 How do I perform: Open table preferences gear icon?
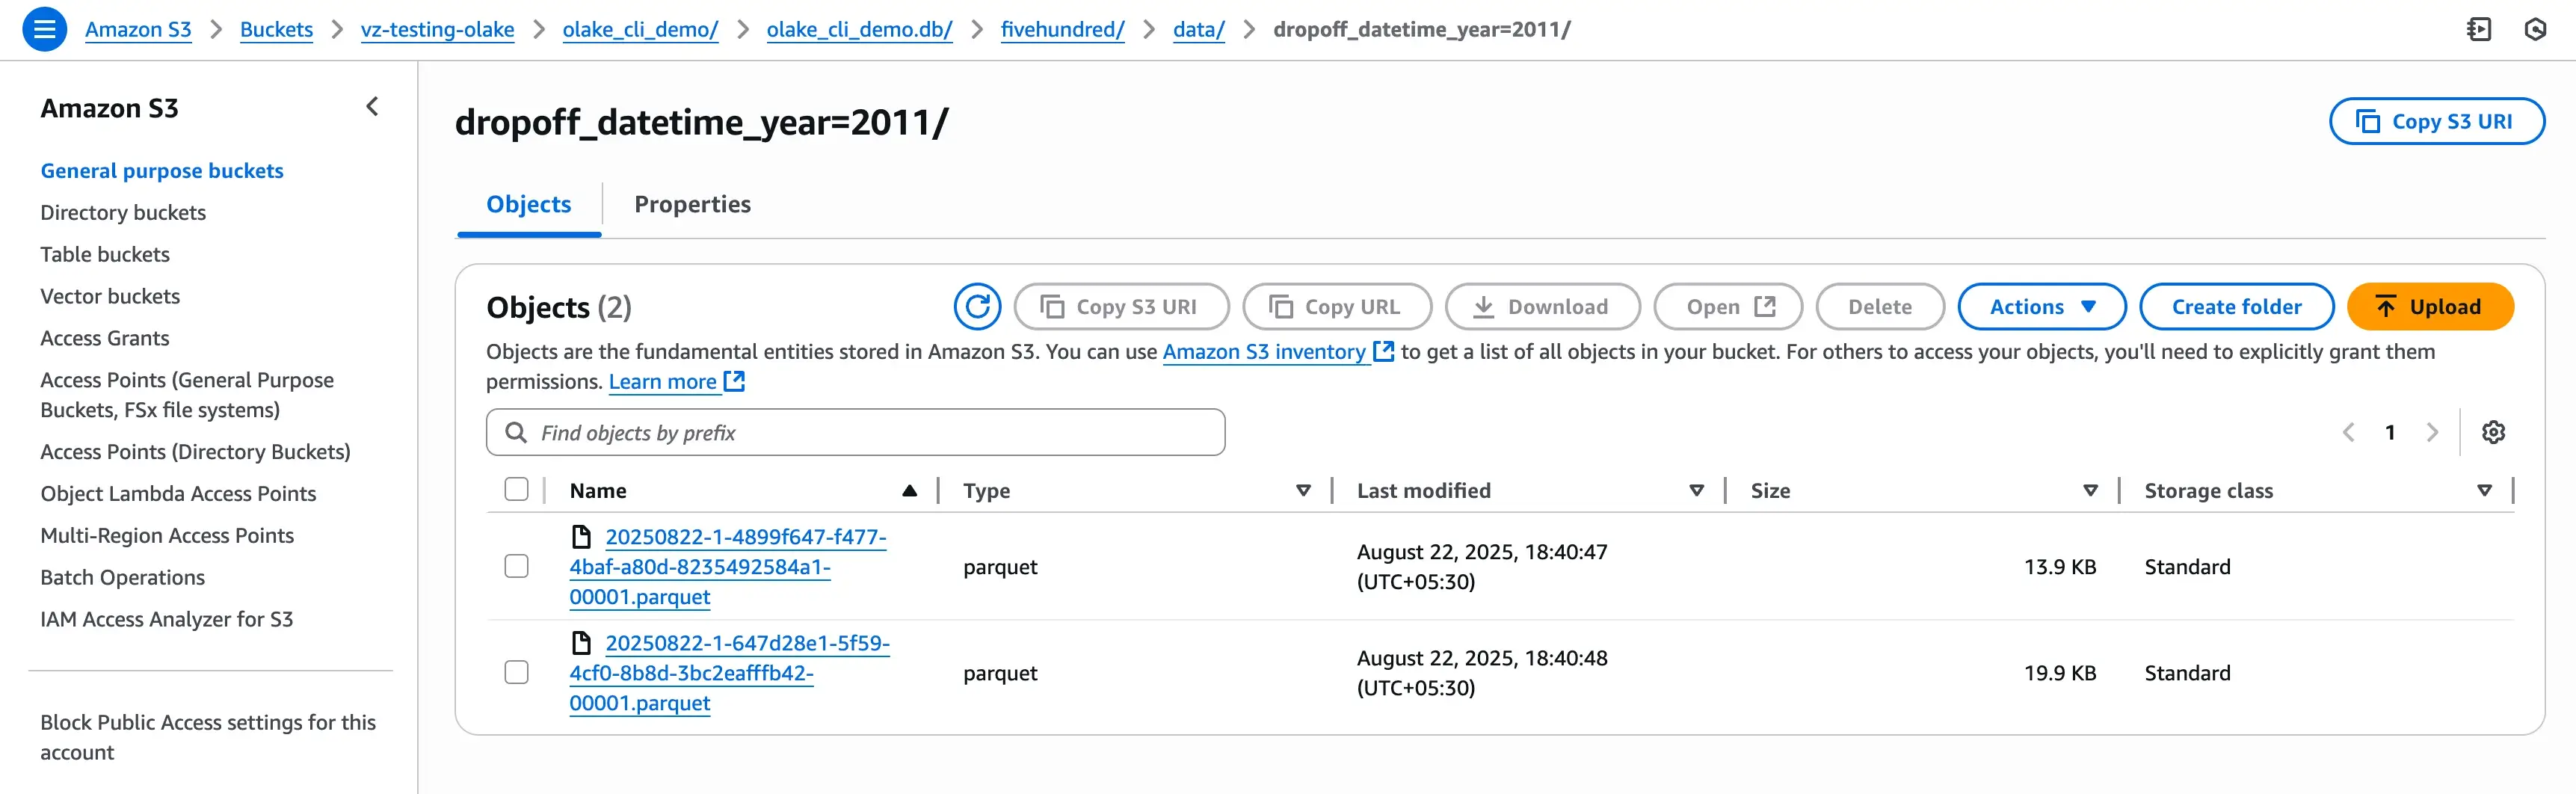click(x=2493, y=432)
